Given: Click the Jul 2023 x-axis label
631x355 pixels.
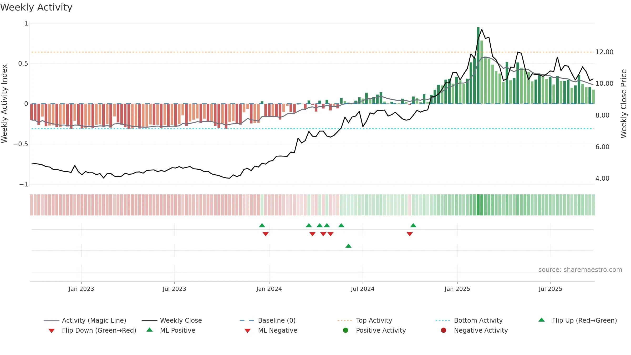Looking at the screenshot, I should [174, 289].
